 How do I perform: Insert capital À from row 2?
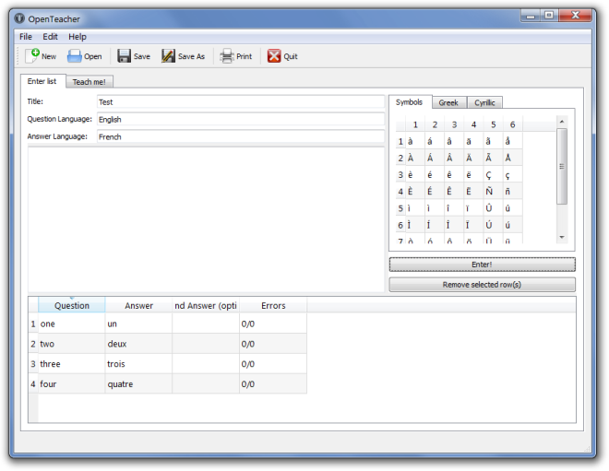415,158
